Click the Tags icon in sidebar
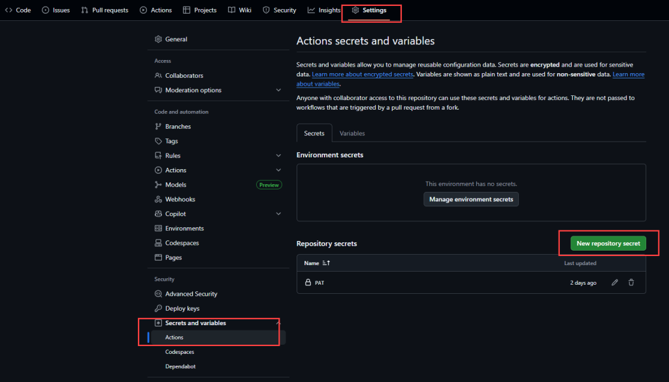Image resolution: width=669 pixels, height=382 pixels. coord(158,141)
